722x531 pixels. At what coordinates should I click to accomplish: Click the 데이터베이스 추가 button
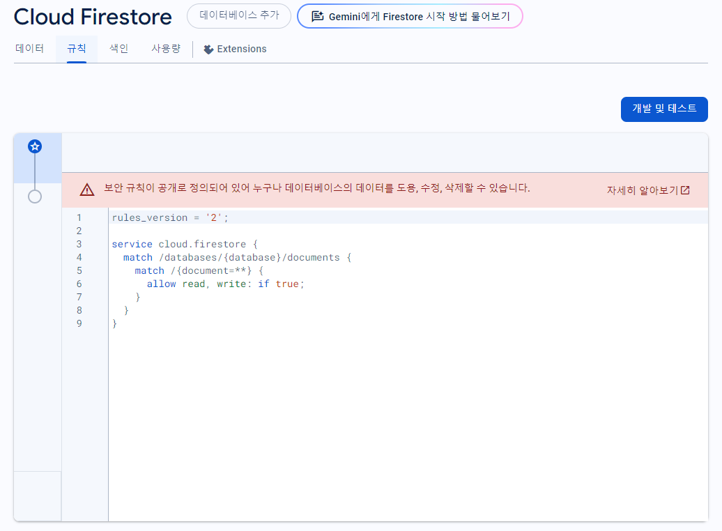click(239, 16)
